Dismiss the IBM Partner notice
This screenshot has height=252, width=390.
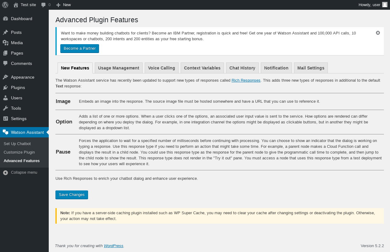(x=378, y=33)
